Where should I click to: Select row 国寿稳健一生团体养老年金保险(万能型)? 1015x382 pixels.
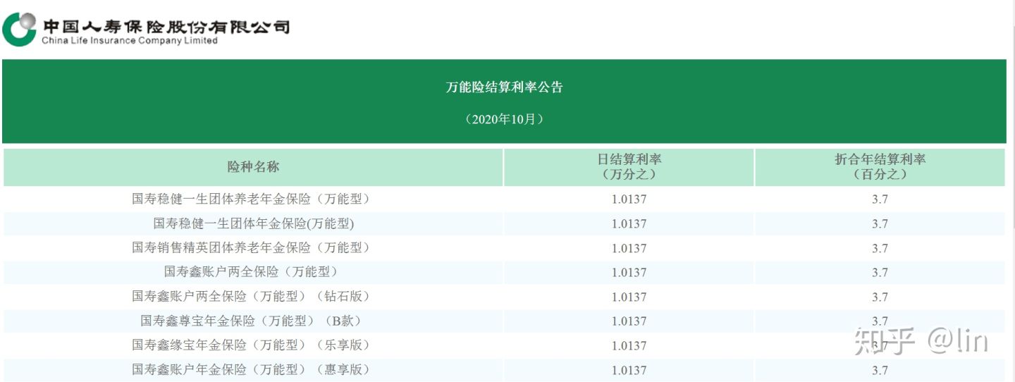504,199
